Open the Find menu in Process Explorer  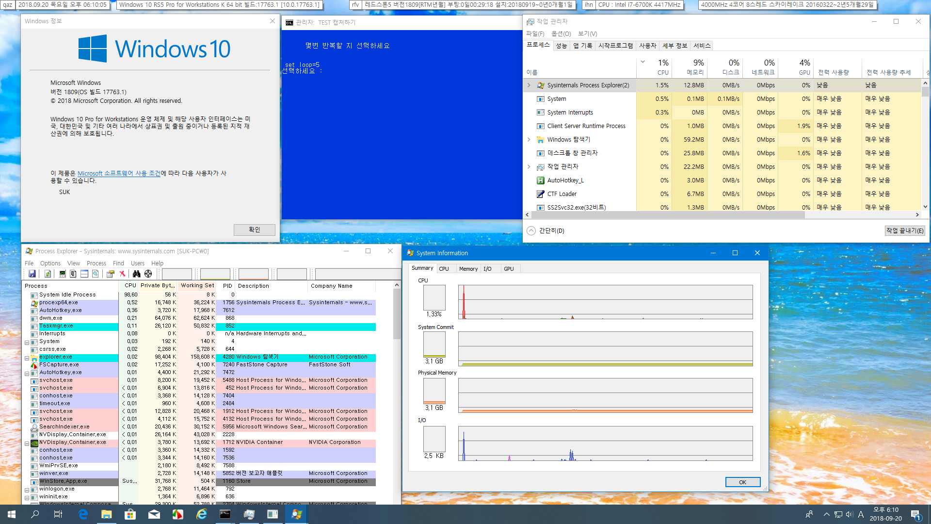pos(118,263)
